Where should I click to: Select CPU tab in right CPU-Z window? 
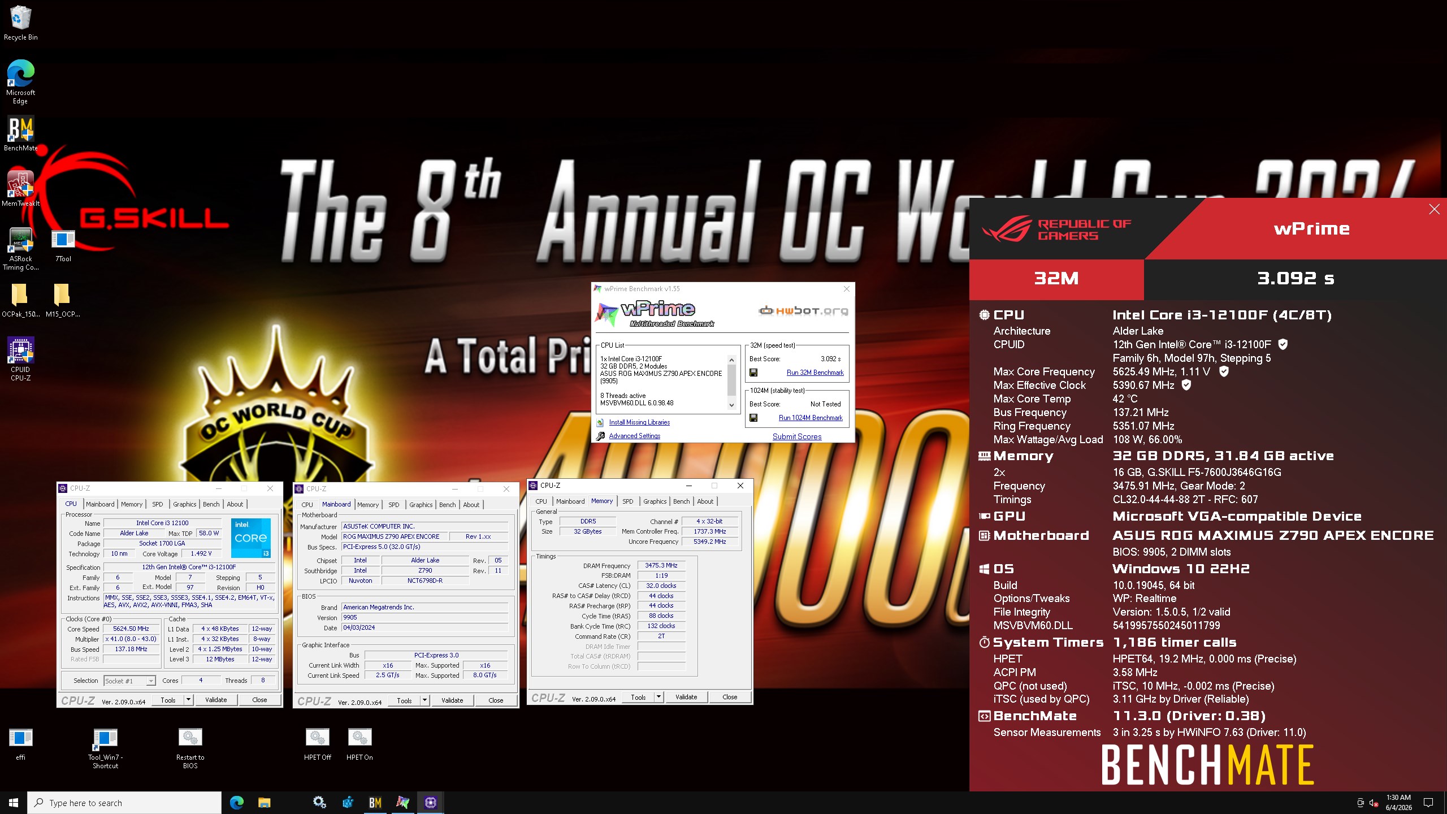(541, 501)
